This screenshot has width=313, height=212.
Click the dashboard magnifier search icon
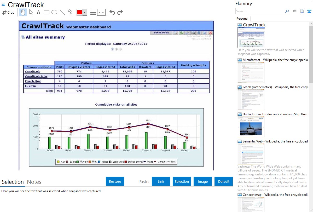point(175,33)
